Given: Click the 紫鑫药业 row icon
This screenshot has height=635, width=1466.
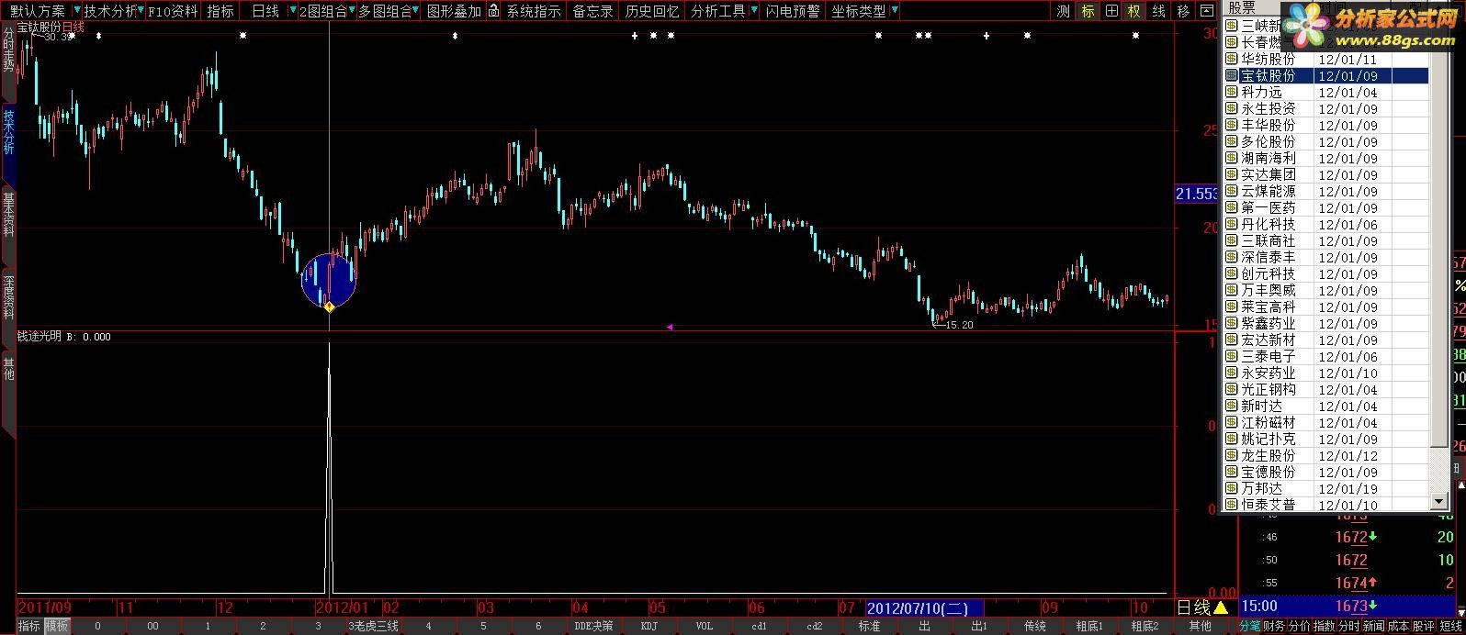Looking at the screenshot, I should coord(1232,324).
